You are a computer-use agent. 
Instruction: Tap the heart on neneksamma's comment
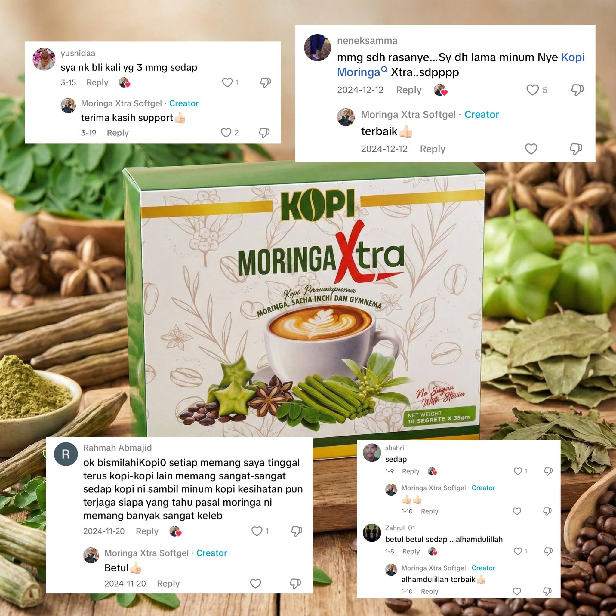point(532,90)
